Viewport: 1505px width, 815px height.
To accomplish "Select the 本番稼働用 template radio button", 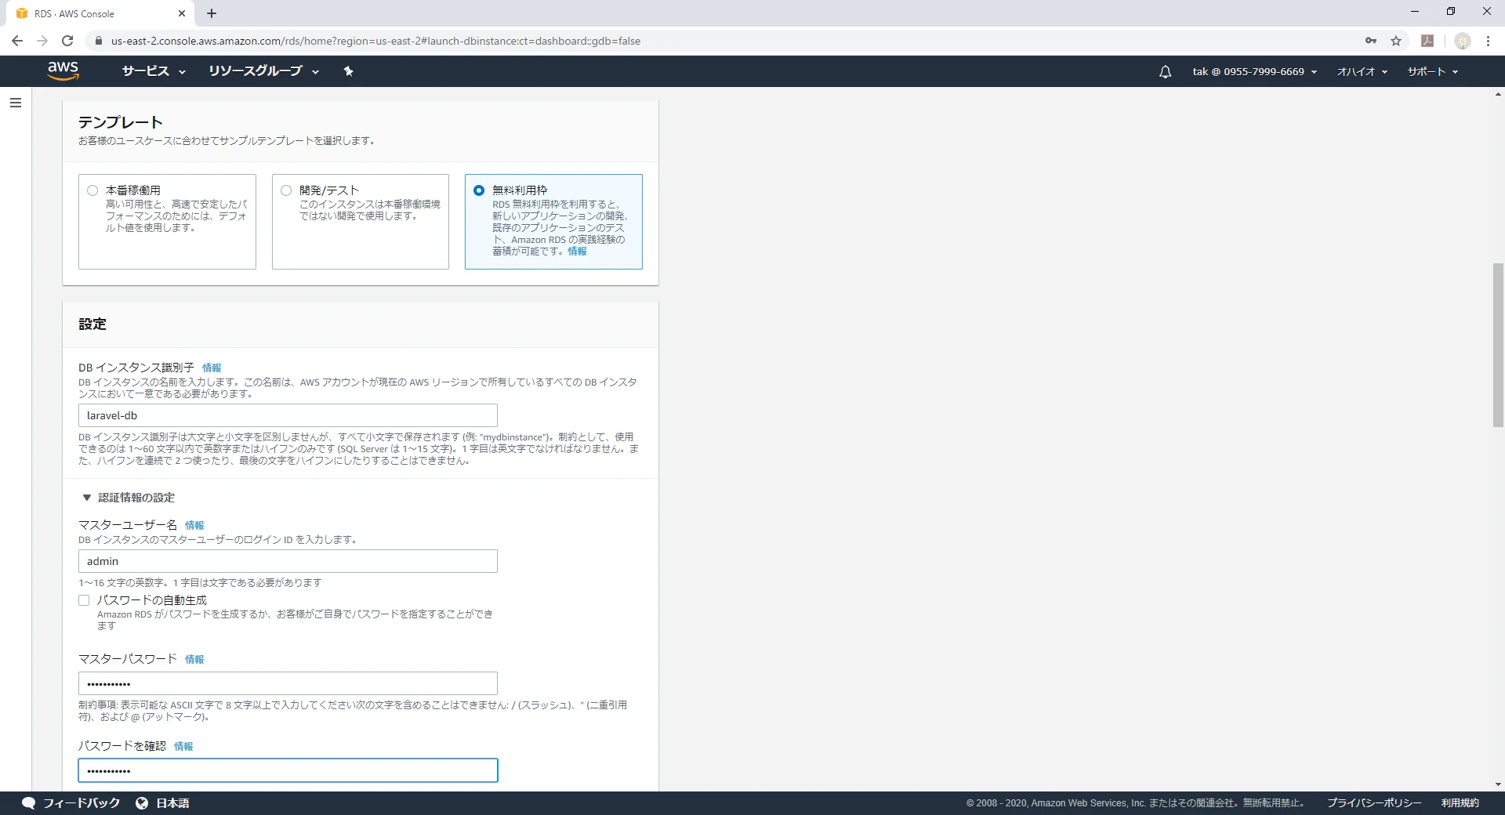I will pos(92,190).
